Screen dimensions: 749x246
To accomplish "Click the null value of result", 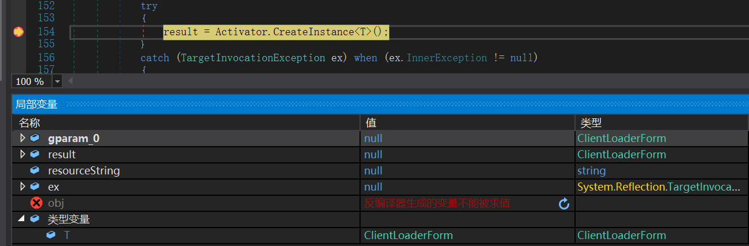I will click(x=373, y=155).
